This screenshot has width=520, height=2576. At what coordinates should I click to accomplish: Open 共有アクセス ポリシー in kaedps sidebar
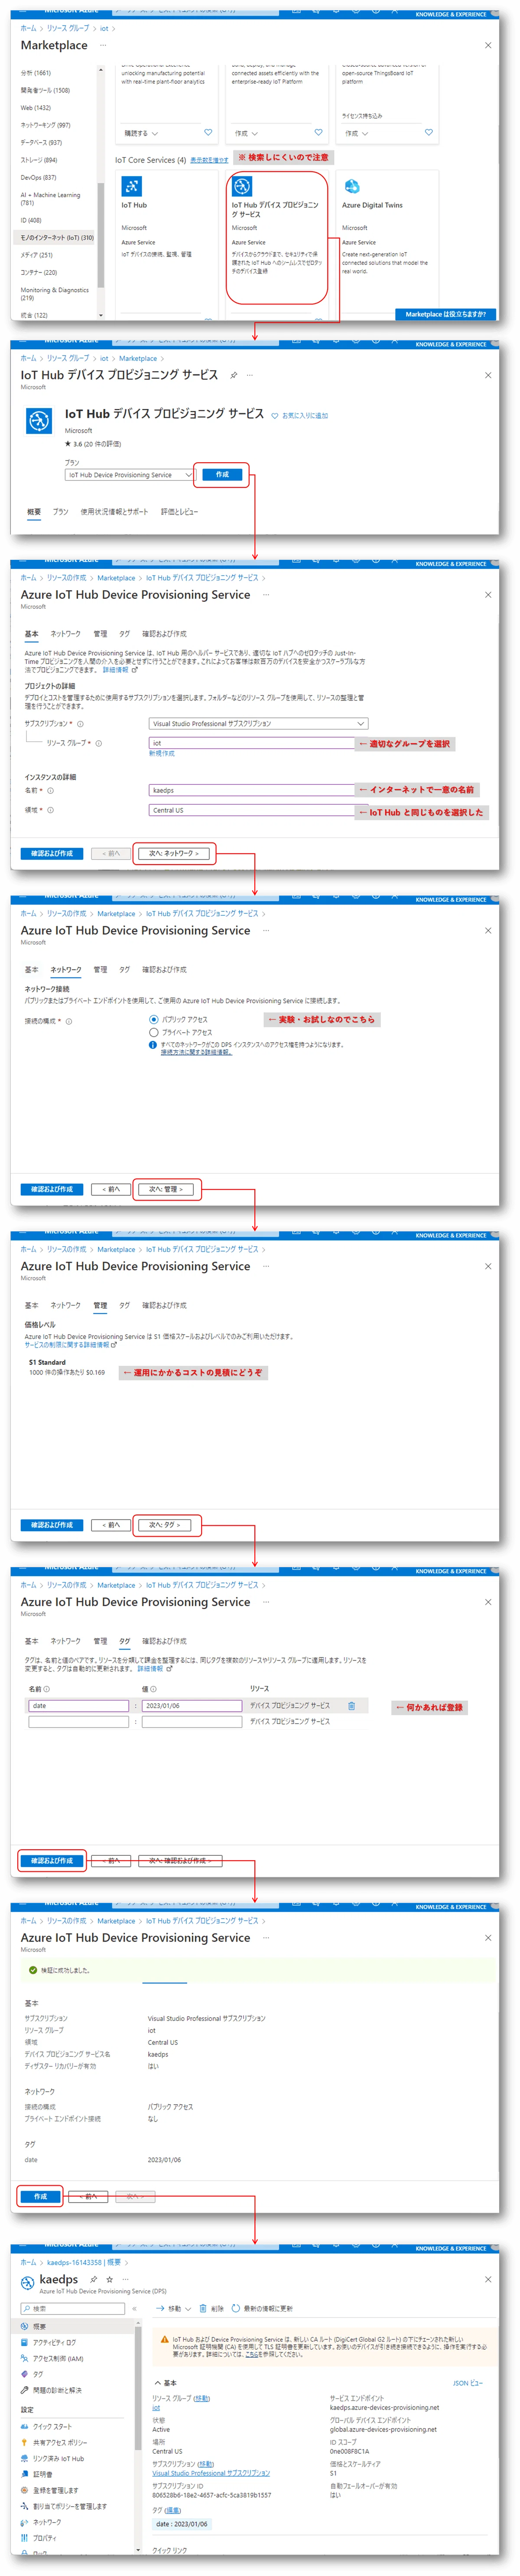[x=59, y=2442]
